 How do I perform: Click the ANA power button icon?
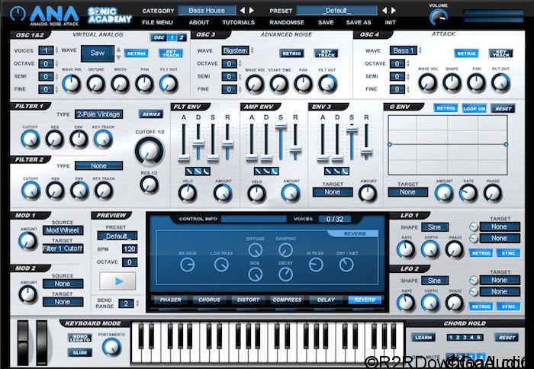(18, 13)
